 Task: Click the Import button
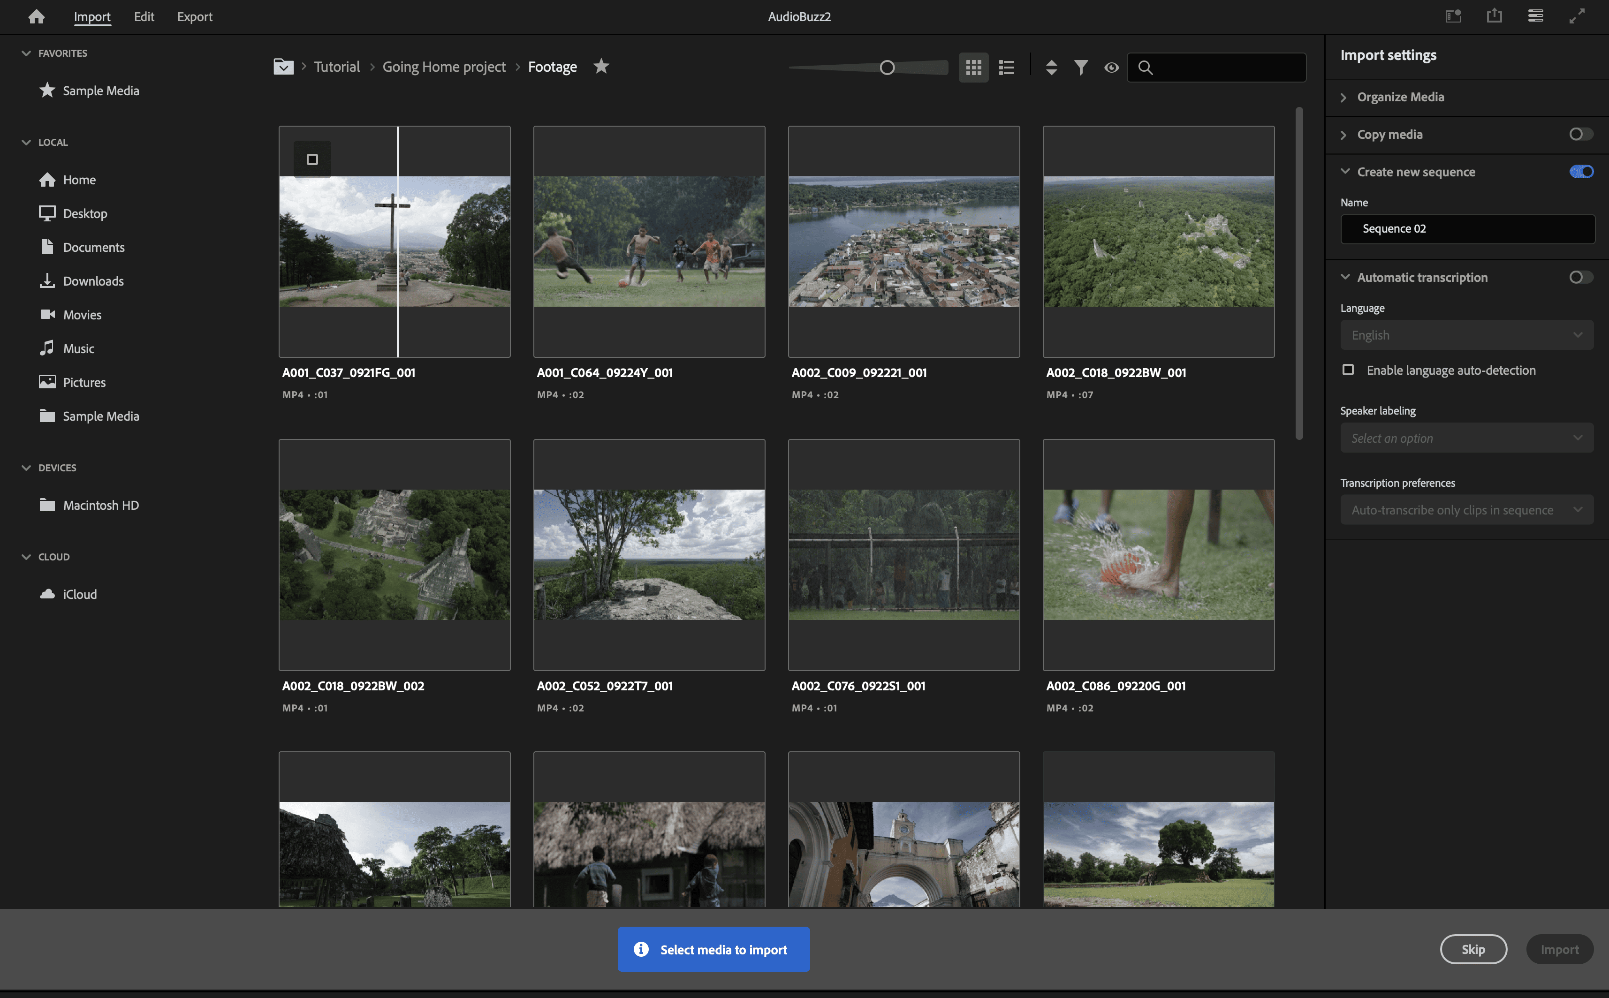pyautogui.click(x=1559, y=949)
